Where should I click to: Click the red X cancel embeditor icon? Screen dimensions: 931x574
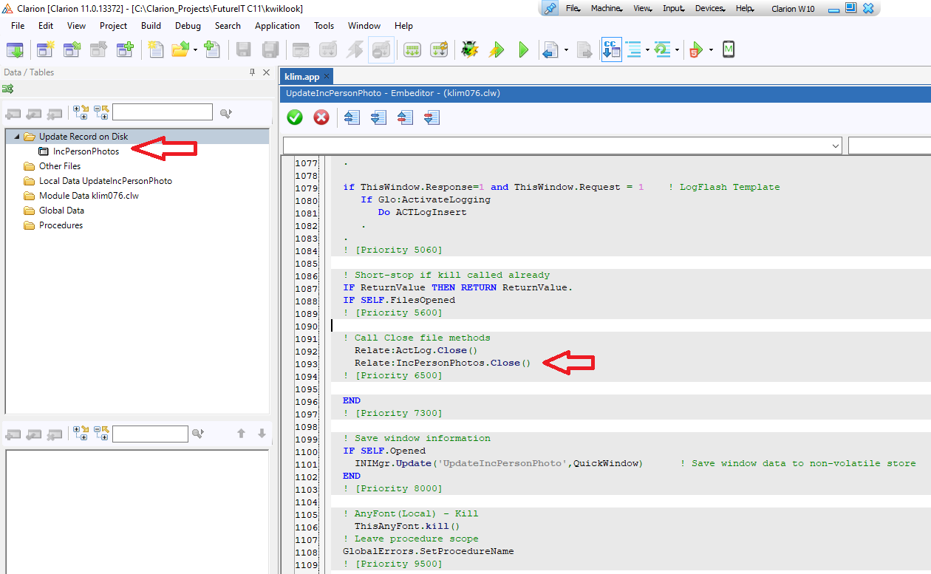tap(321, 117)
